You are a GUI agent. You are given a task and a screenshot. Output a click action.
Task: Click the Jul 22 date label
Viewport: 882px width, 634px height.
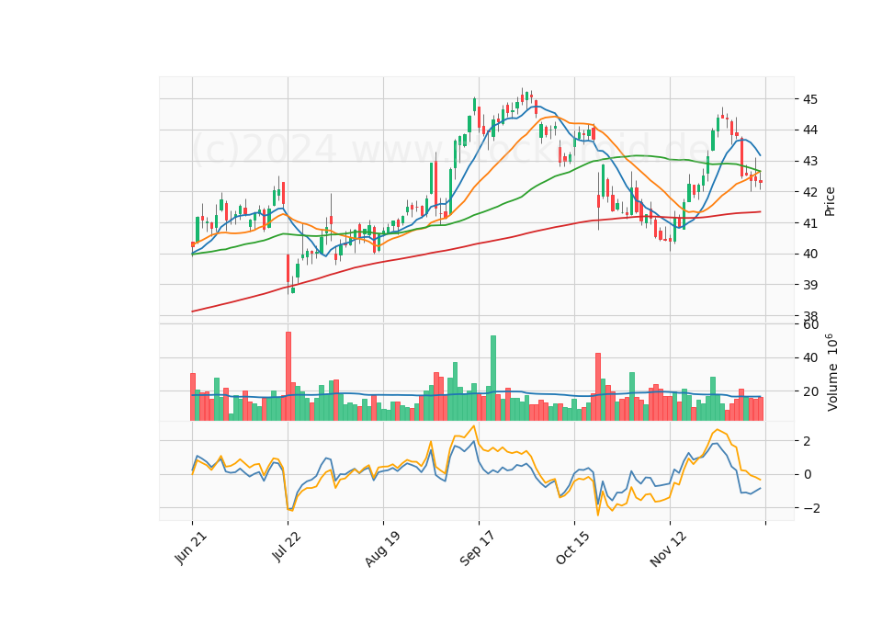pos(287,547)
